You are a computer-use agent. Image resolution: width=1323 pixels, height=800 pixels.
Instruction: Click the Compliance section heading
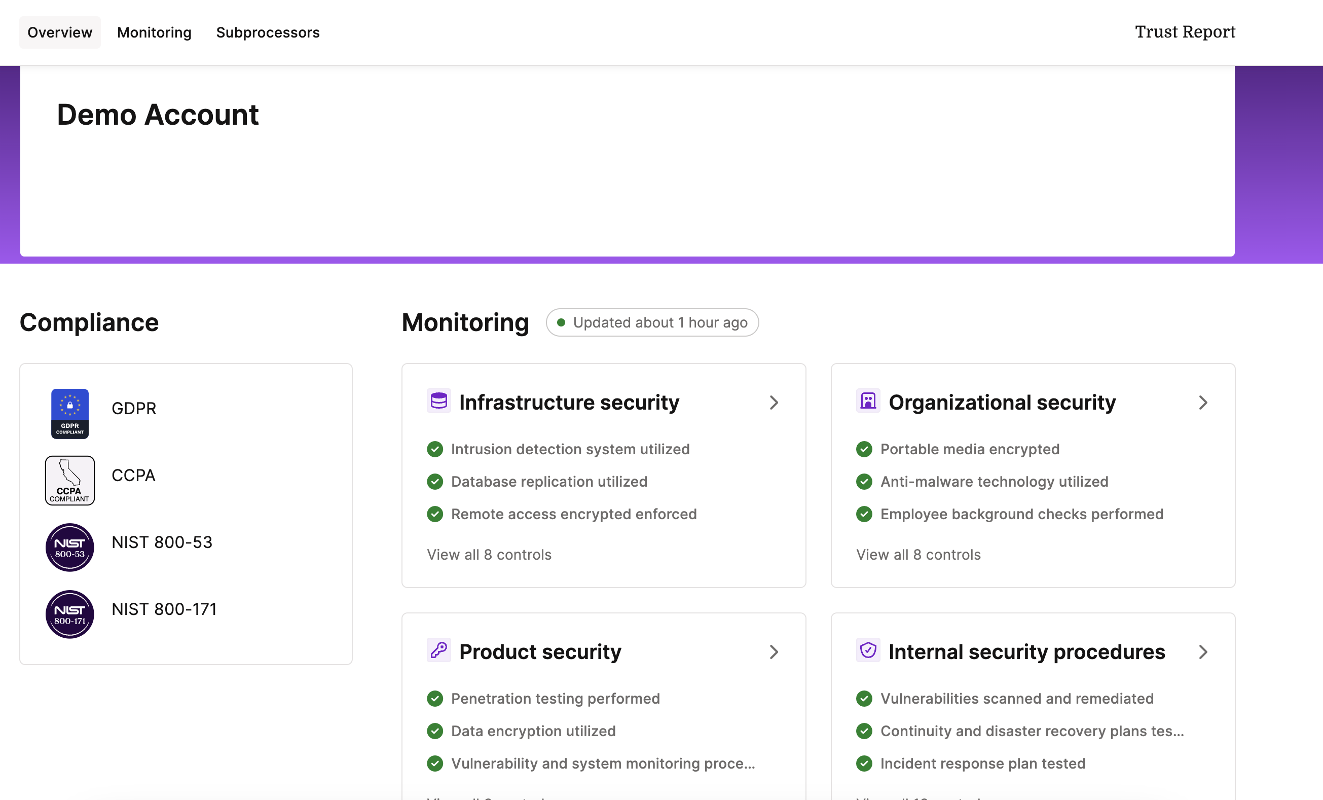[89, 322]
